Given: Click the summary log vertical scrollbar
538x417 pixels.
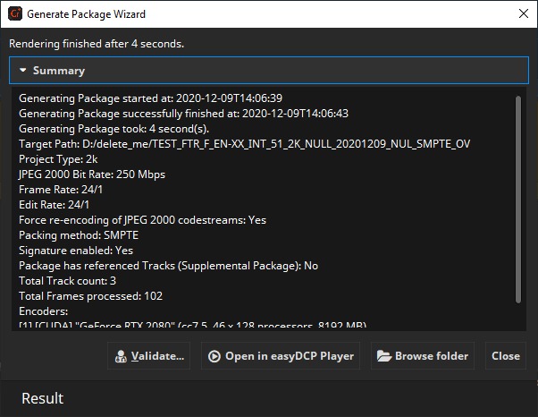Looking at the screenshot, I should (518, 179).
